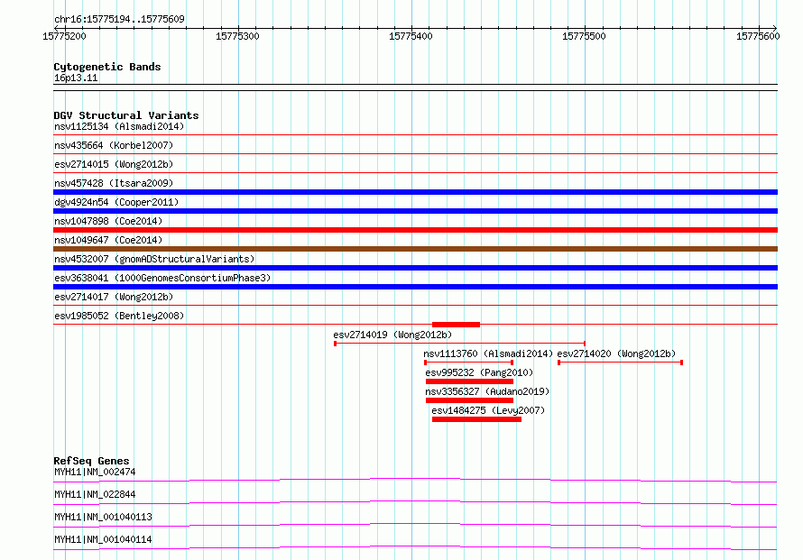Click the red bar under esv1484275
The height and width of the screenshot is (560, 803).
(x=476, y=419)
